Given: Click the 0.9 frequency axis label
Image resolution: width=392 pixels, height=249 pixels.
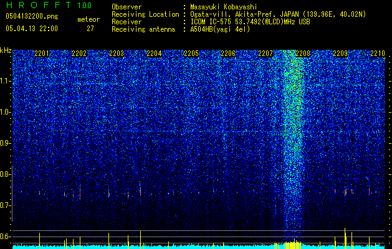Looking at the screenshot, I should coord(6,143).
